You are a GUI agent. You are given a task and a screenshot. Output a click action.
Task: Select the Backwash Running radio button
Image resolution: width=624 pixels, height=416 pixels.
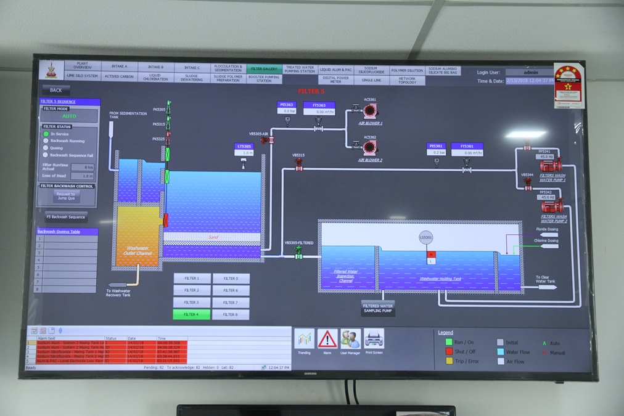(x=46, y=141)
